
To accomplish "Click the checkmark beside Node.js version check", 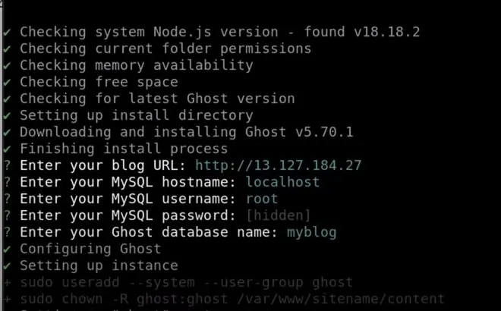I will point(5,32).
